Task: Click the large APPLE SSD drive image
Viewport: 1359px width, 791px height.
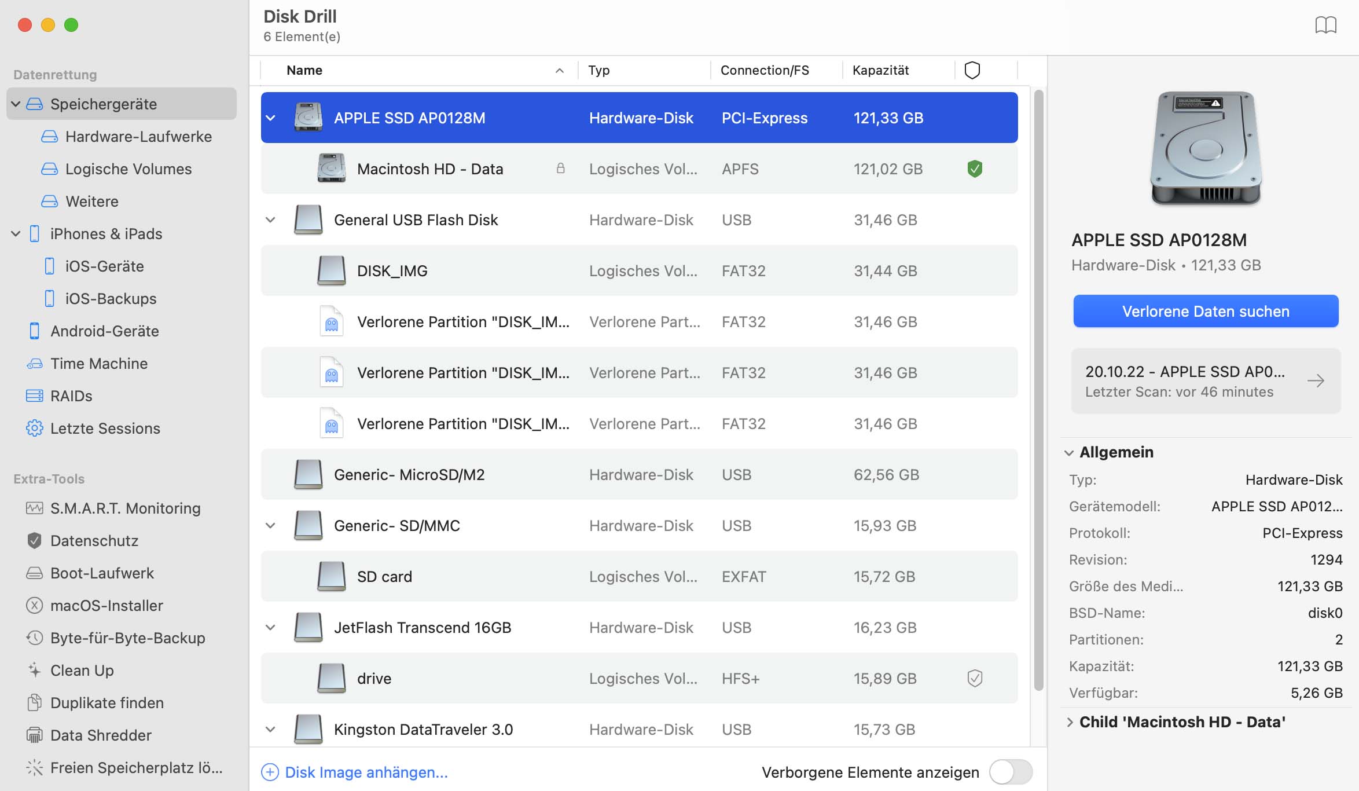Action: [x=1206, y=149]
